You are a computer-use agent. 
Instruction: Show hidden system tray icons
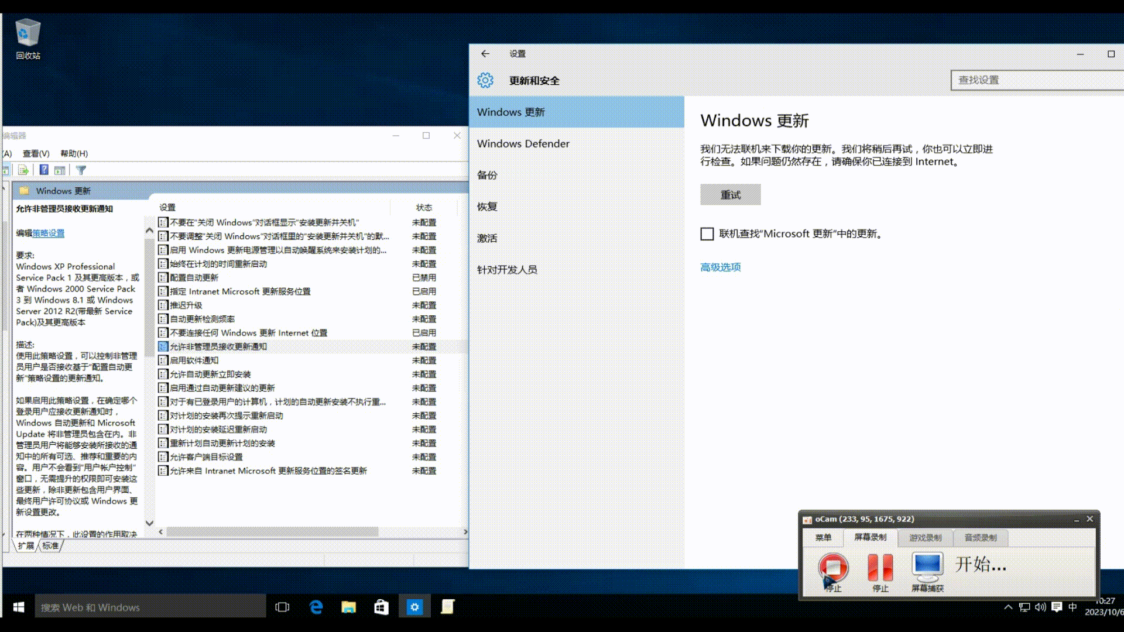click(1008, 607)
